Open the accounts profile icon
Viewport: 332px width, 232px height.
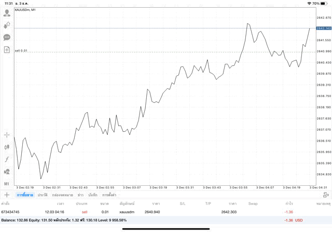coord(7,13)
